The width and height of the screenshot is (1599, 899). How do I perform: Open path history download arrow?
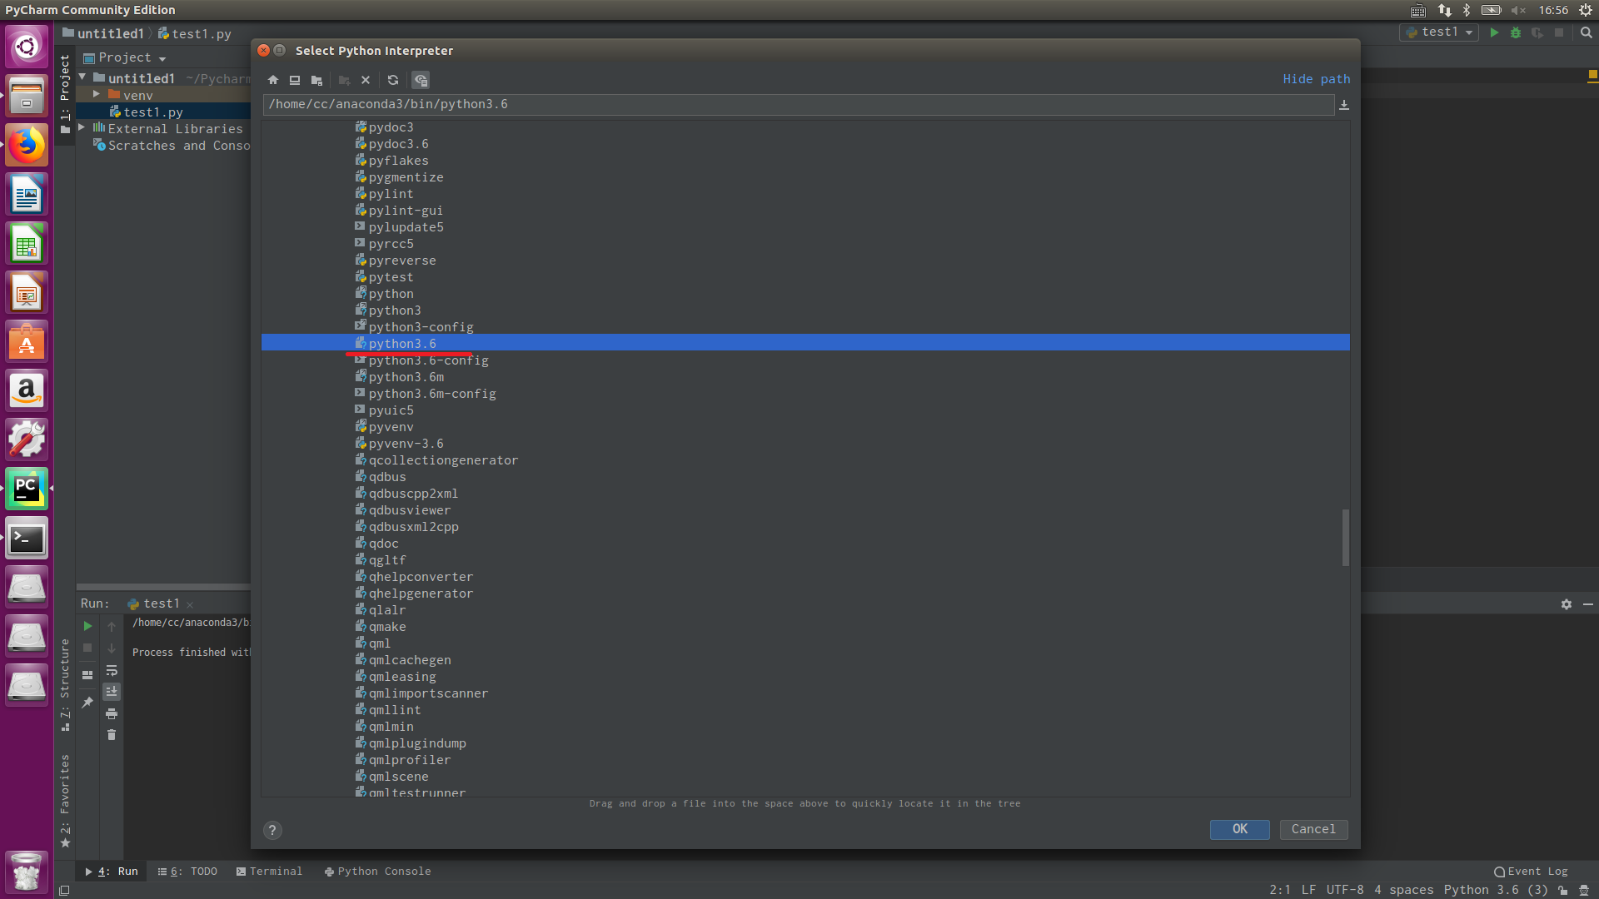point(1343,105)
